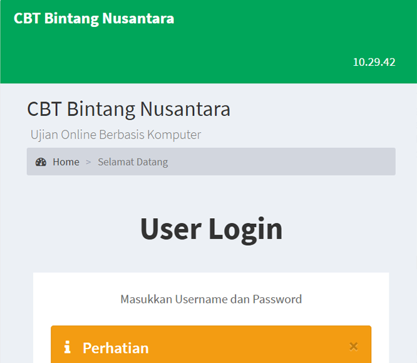Click the User Login heading

(211, 228)
